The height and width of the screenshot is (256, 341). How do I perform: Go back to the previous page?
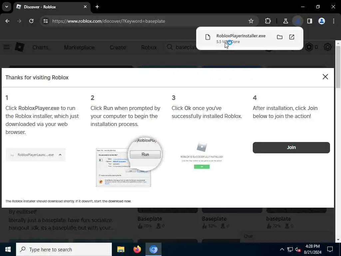point(7,21)
